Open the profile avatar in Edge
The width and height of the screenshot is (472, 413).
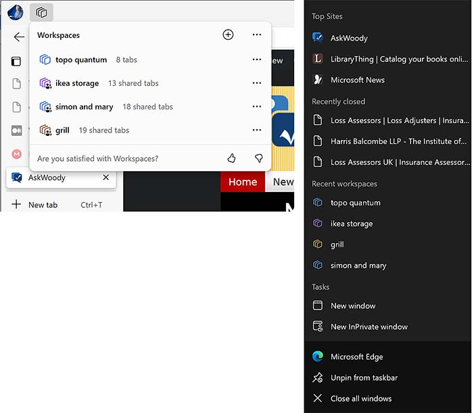[16, 13]
